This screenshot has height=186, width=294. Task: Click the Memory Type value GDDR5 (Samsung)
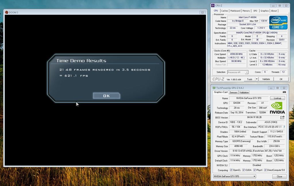pos(241,141)
